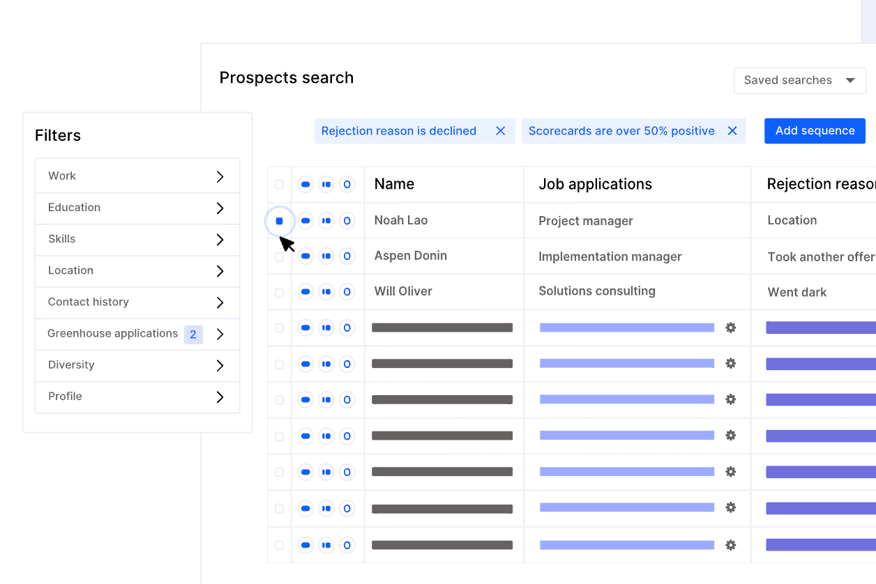This screenshot has width=876, height=584.
Task: Open the Contact history filter
Action: point(137,302)
